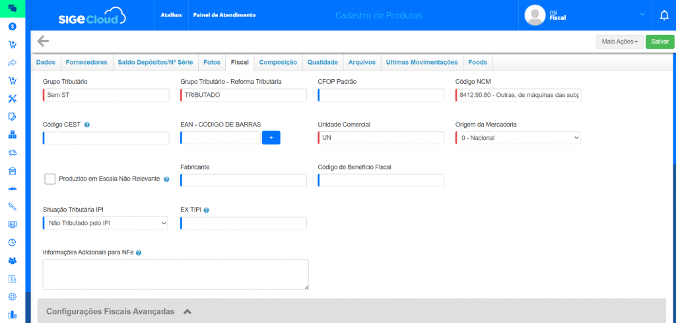The width and height of the screenshot is (676, 323).
Task: Open the Mais Ações dropdown menu
Action: pyautogui.click(x=619, y=42)
